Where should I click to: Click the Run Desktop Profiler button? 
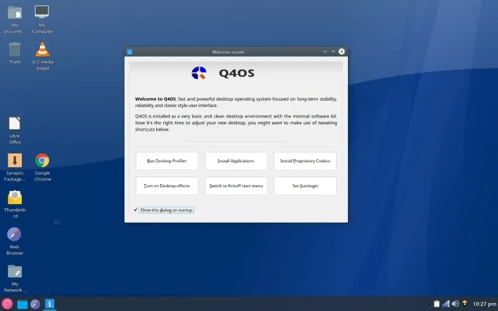pos(167,161)
